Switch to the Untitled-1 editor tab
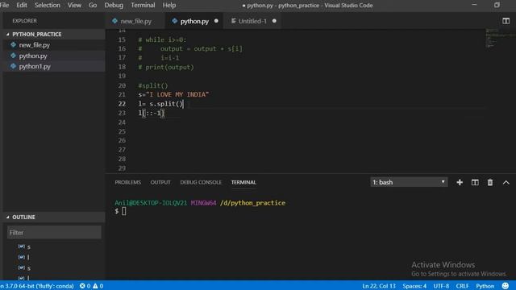The width and height of the screenshot is (516, 290). [252, 21]
